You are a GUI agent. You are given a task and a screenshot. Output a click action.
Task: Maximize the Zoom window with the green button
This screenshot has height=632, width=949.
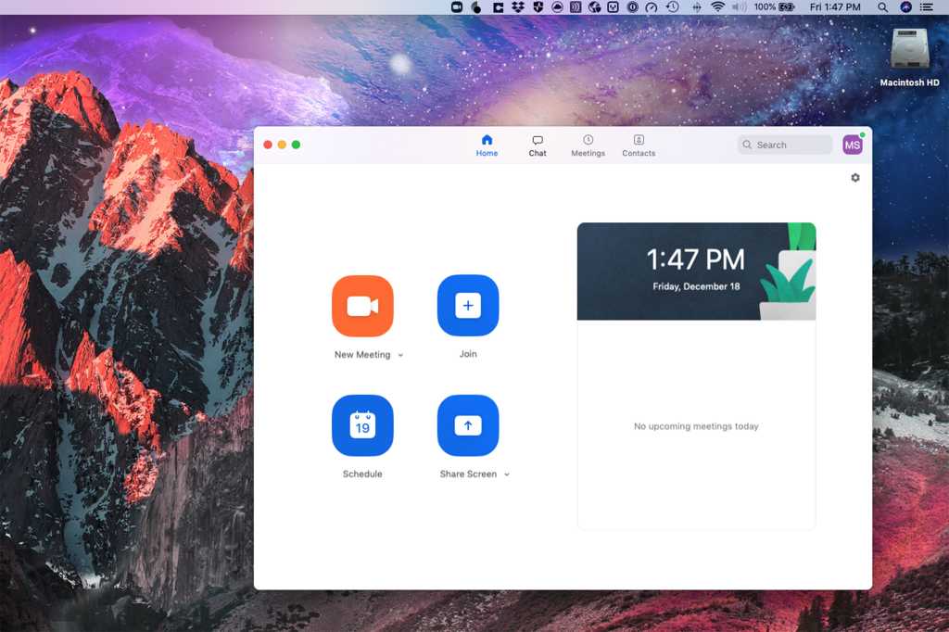296,145
